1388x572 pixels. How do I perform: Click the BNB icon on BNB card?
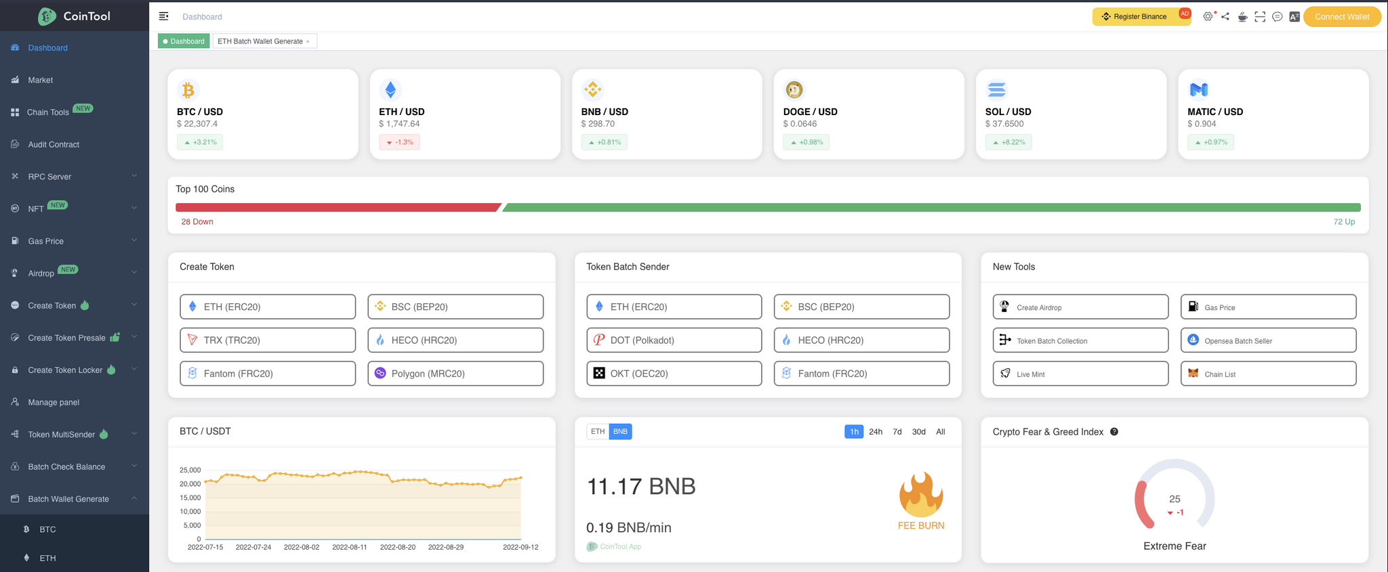[592, 89]
